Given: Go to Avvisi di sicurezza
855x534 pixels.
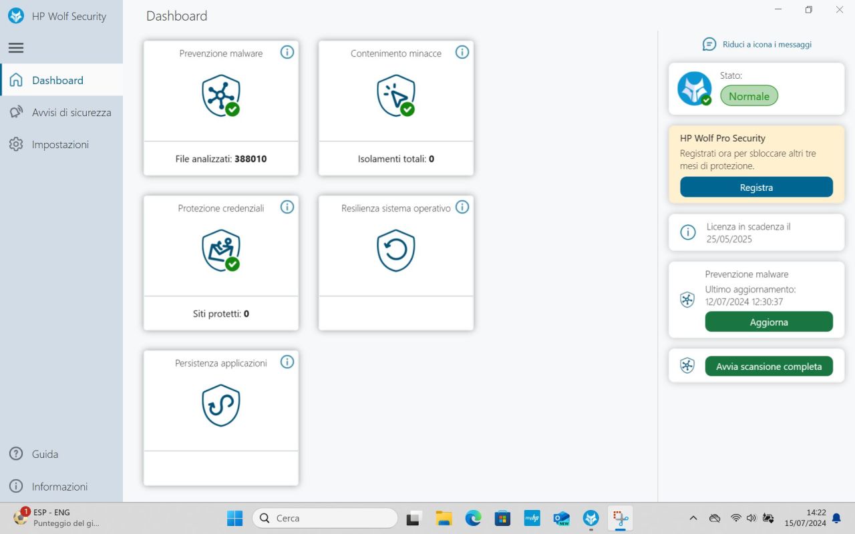Looking at the screenshot, I should pos(61,112).
